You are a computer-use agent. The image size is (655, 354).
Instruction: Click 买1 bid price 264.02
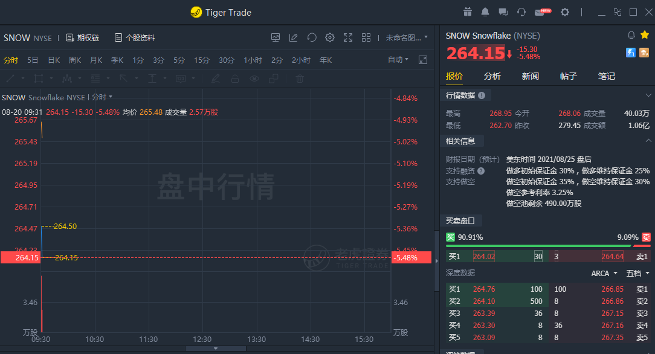(x=484, y=256)
